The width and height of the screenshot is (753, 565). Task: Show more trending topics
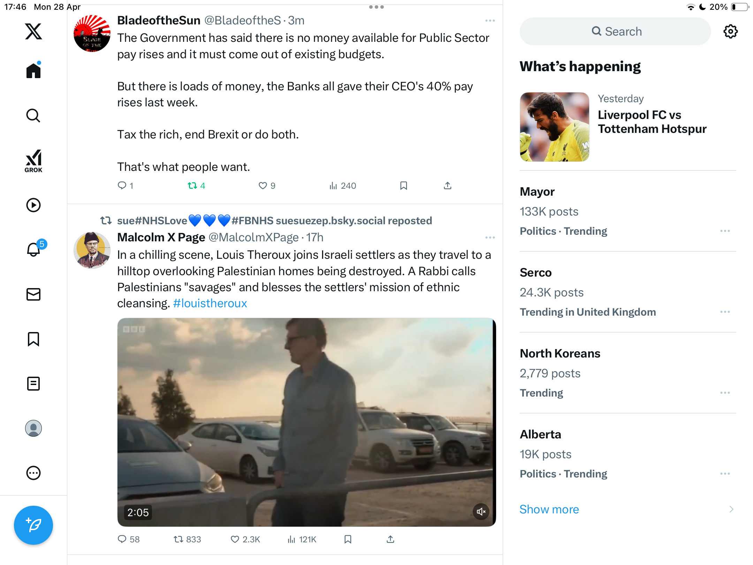point(549,509)
